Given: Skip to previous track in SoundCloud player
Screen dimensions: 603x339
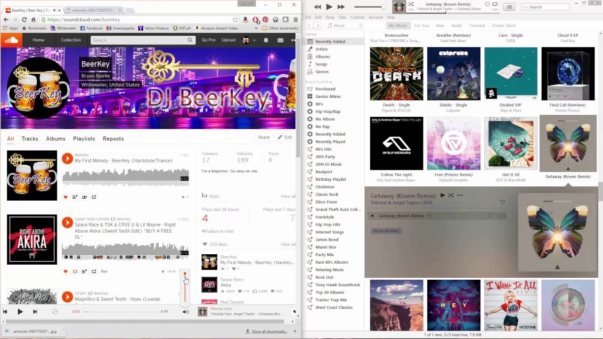Looking at the screenshot, I should (5, 312).
